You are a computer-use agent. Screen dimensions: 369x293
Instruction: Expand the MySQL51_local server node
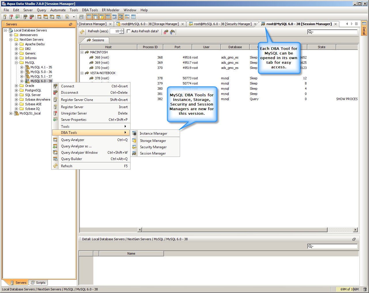(x=11, y=113)
